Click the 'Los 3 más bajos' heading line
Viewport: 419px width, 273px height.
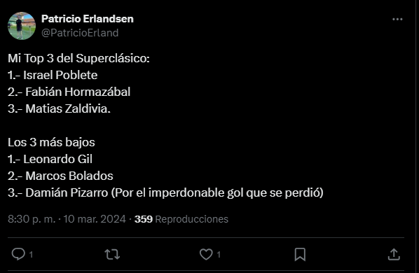click(x=51, y=143)
